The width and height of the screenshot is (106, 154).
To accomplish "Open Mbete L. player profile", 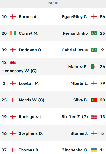I will tap(79, 83).
